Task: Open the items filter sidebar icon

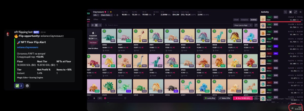Action: (x=88, y=25)
